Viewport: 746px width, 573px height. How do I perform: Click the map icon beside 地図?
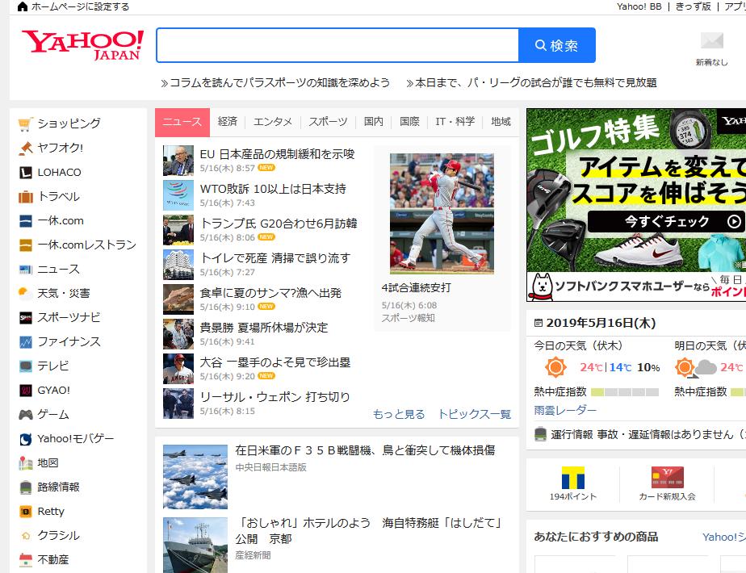tap(26, 463)
